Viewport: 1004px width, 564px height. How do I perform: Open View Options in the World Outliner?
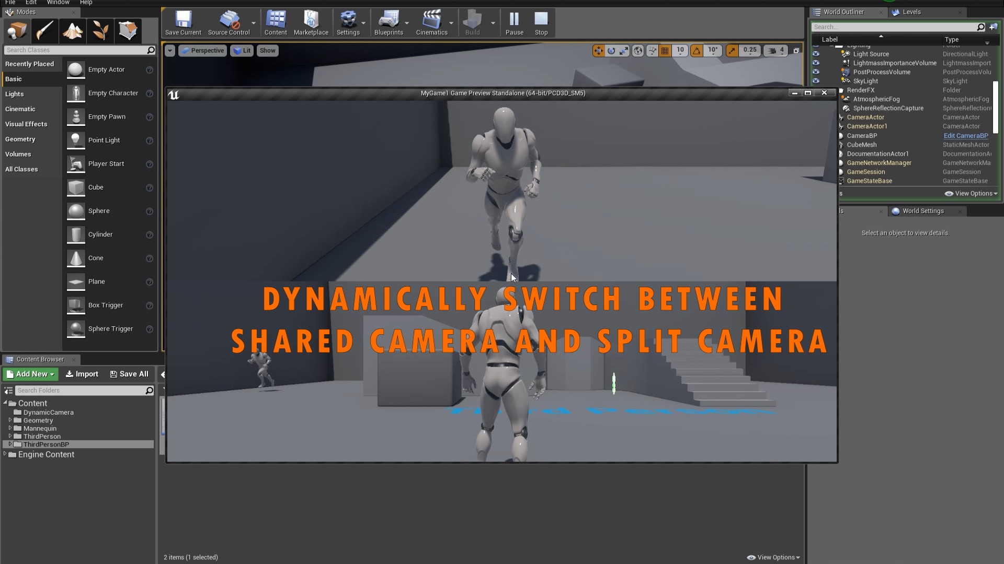pyautogui.click(x=971, y=193)
